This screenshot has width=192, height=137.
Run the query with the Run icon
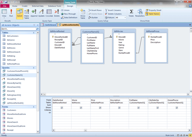pyautogui.click(x=11, y=13)
